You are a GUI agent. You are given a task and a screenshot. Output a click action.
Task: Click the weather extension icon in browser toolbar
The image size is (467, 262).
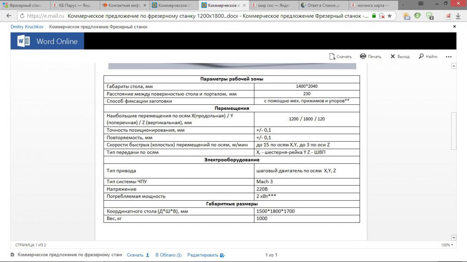(406, 16)
